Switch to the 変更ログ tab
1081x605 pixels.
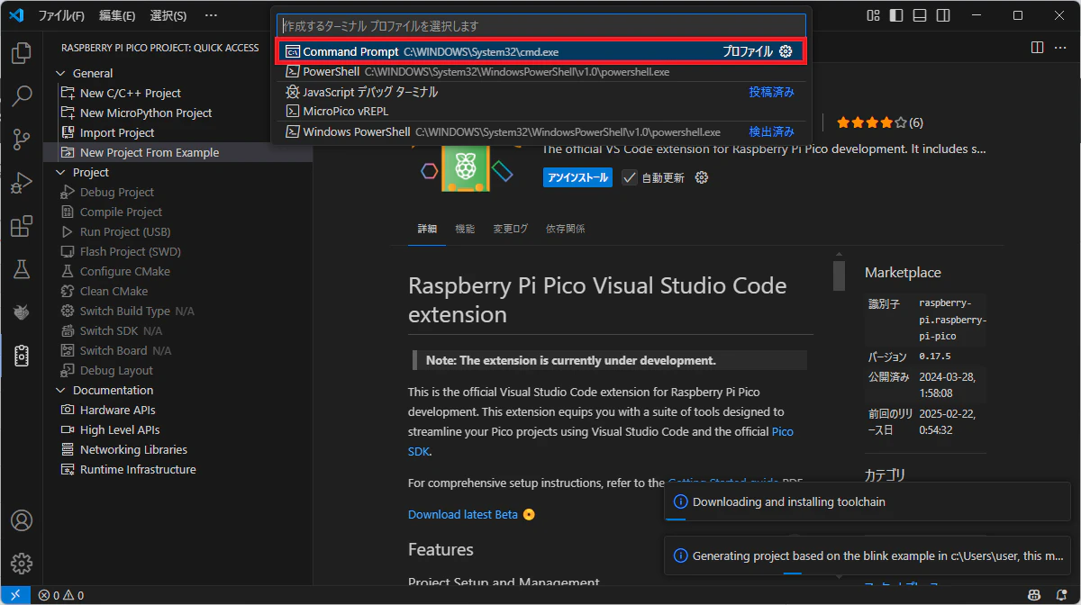point(510,229)
